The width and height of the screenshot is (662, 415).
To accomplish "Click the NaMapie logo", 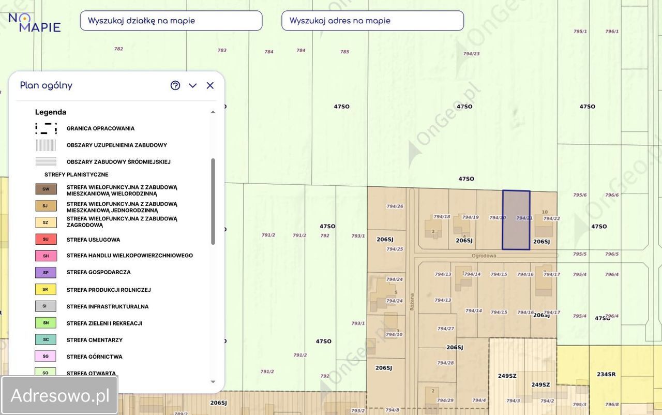I will [35, 22].
